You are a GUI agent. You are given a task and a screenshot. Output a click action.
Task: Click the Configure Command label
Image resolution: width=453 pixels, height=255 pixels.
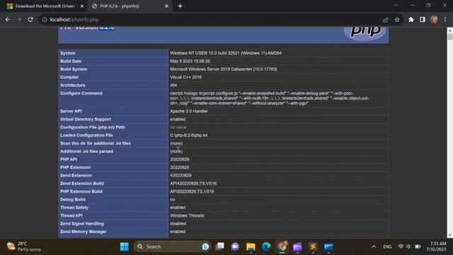pyautogui.click(x=81, y=93)
